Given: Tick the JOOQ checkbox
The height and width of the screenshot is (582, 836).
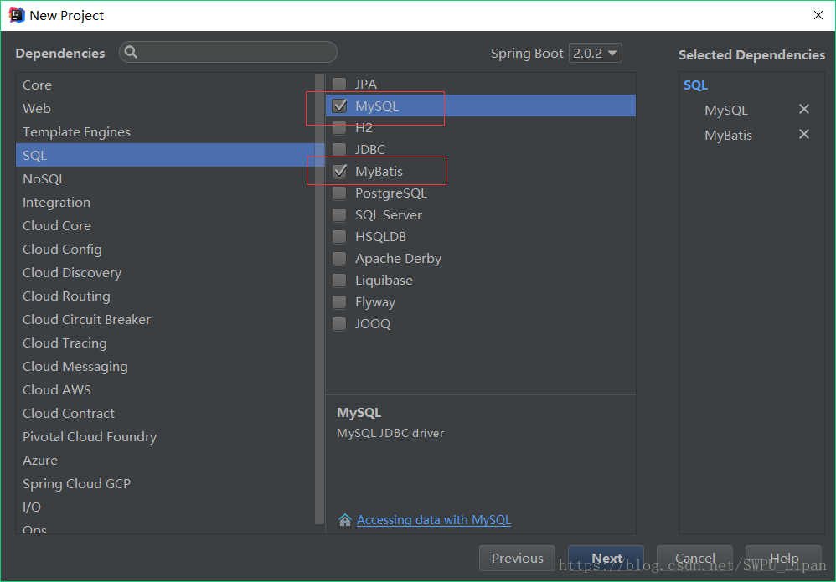Looking at the screenshot, I should pos(339,323).
